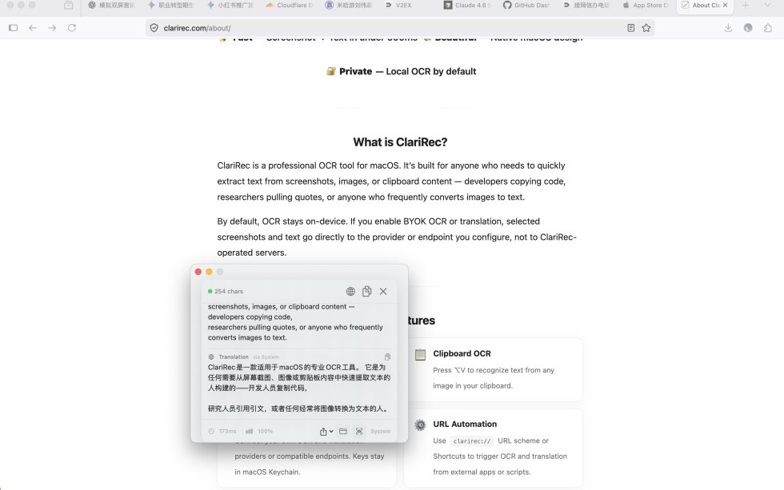Click the via System label in the popup

pos(266,357)
